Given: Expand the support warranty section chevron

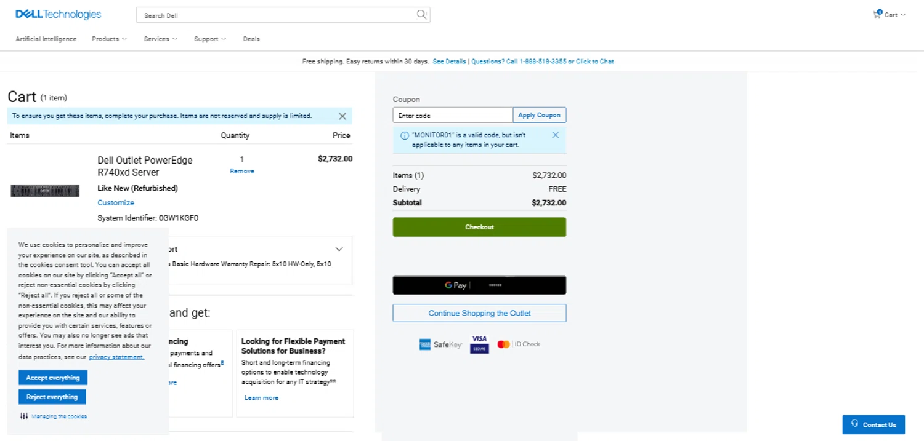Looking at the screenshot, I should point(339,249).
